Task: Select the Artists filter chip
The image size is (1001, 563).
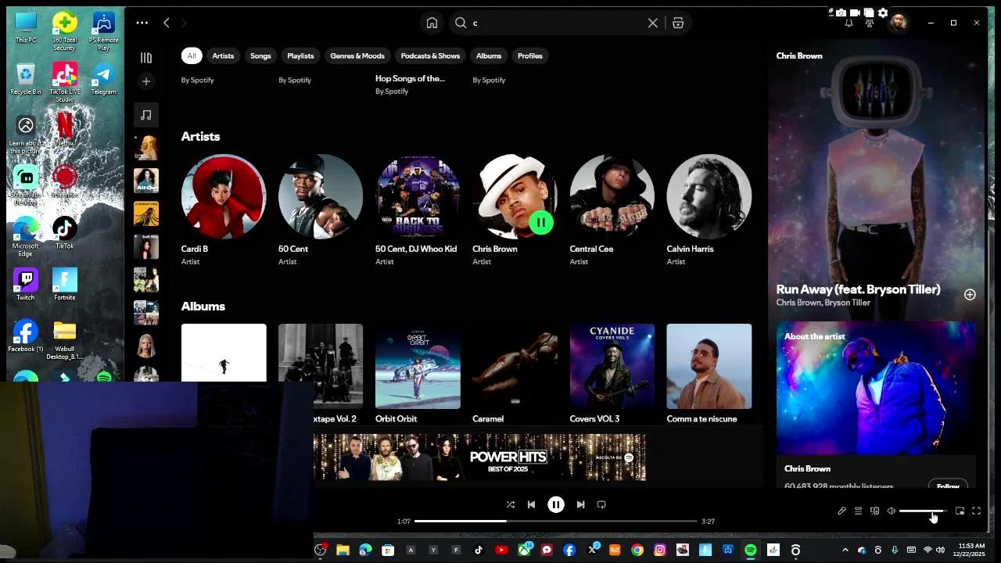Action: [223, 56]
